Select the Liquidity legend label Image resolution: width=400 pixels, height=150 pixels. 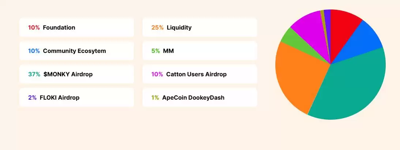click(x=179, y=28)
